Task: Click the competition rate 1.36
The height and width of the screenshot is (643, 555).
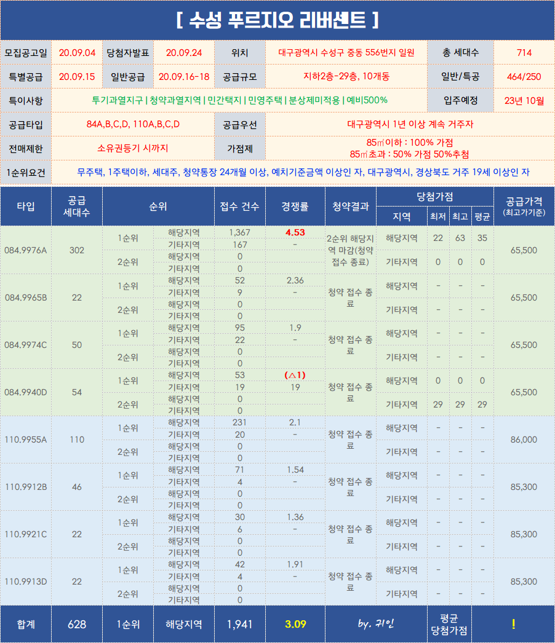Action: [x=295, y=517]
